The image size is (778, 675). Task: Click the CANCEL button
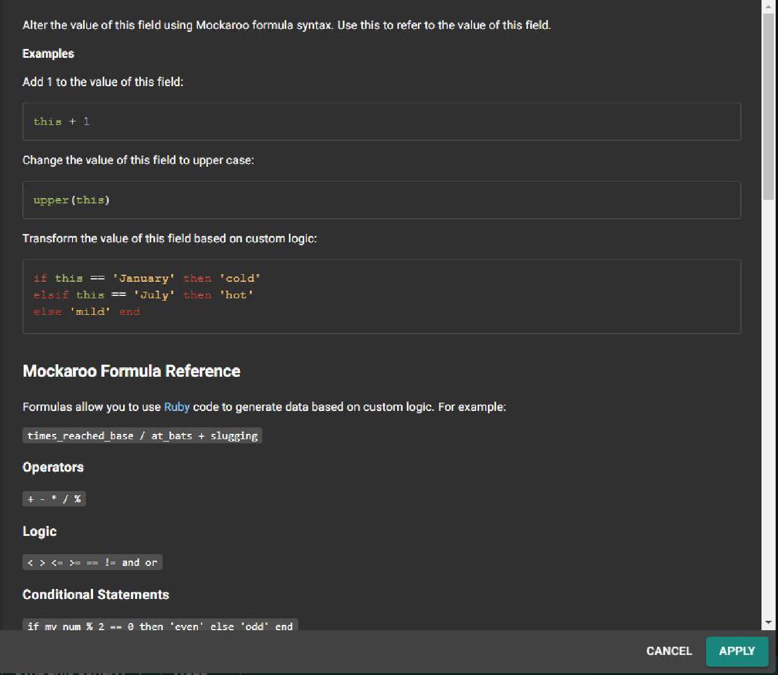pyautogui.click(x=669, y=651)
